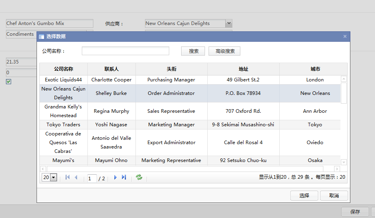Go to the next page of results

point(115,177)
